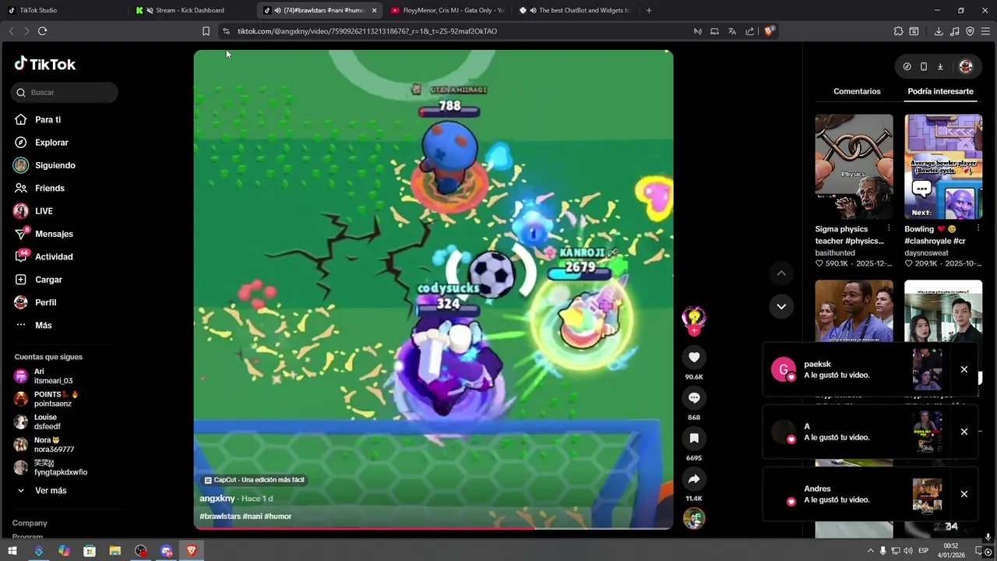Image resolution: width=997 pixels, height=561 pixels.
Task: Like the video with the heart icon
Action: coord(694,358)
